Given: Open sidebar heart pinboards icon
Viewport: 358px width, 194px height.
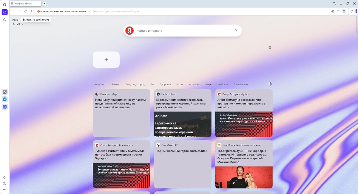Looking at the screenshot, I should tap(4, 177).
